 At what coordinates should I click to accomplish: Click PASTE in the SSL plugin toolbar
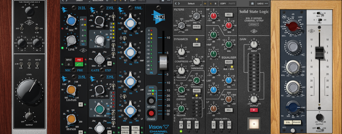[232, 3]
